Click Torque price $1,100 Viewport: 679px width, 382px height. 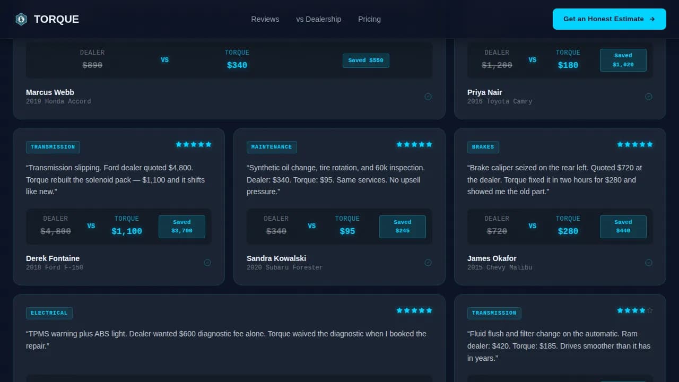(127, 231)
